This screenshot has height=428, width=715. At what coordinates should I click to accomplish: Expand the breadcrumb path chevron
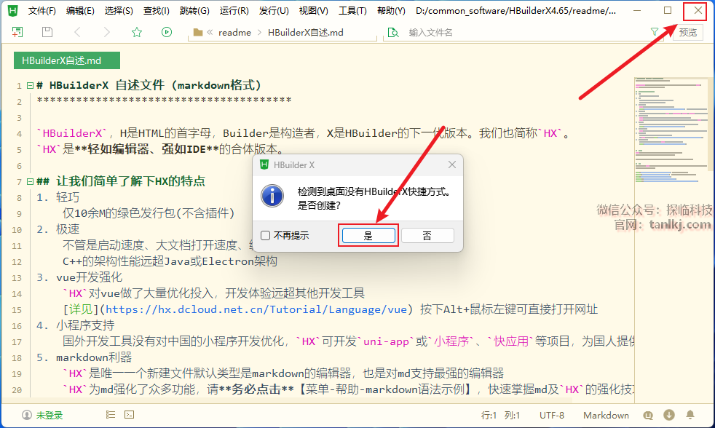(210, 32)
